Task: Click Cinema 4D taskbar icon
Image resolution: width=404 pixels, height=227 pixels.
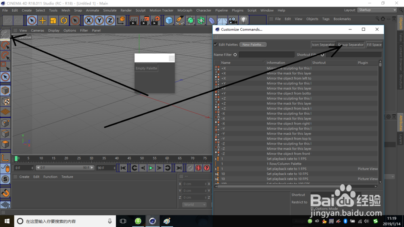Action: (x=153, y=221)
